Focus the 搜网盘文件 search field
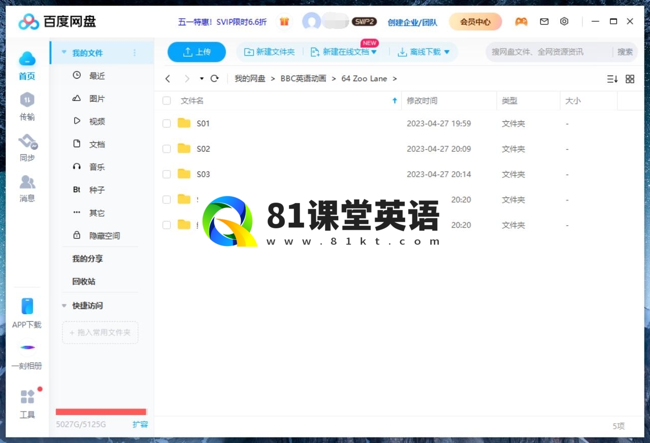The image size is (650, 443). pyautogui.click(x=548, y=52)
